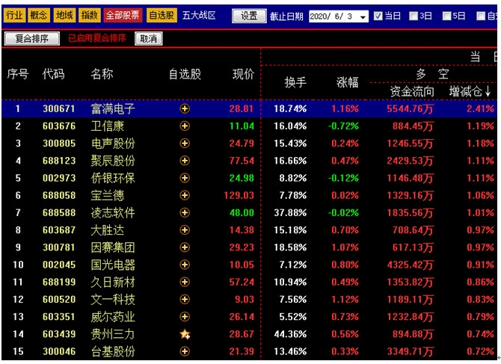The height and width of the screenshot is (364, 501).
Task: Click turnover 44.36% of 贵州三力
Action: pyautogui.click(x=290, y=334)
